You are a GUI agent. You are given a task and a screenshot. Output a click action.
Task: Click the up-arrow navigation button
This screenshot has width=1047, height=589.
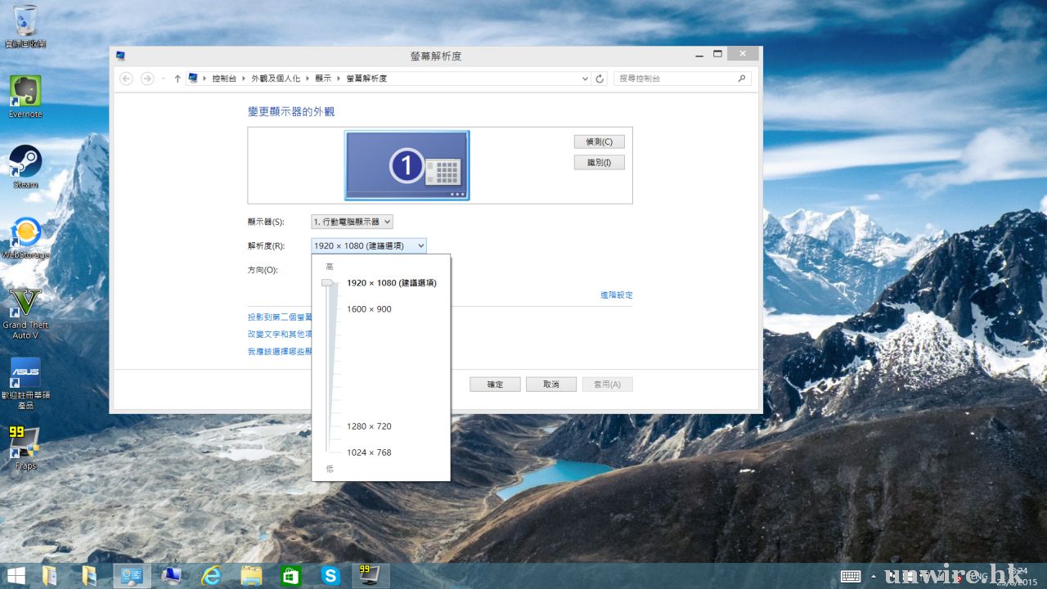click(x=177, y=79)
